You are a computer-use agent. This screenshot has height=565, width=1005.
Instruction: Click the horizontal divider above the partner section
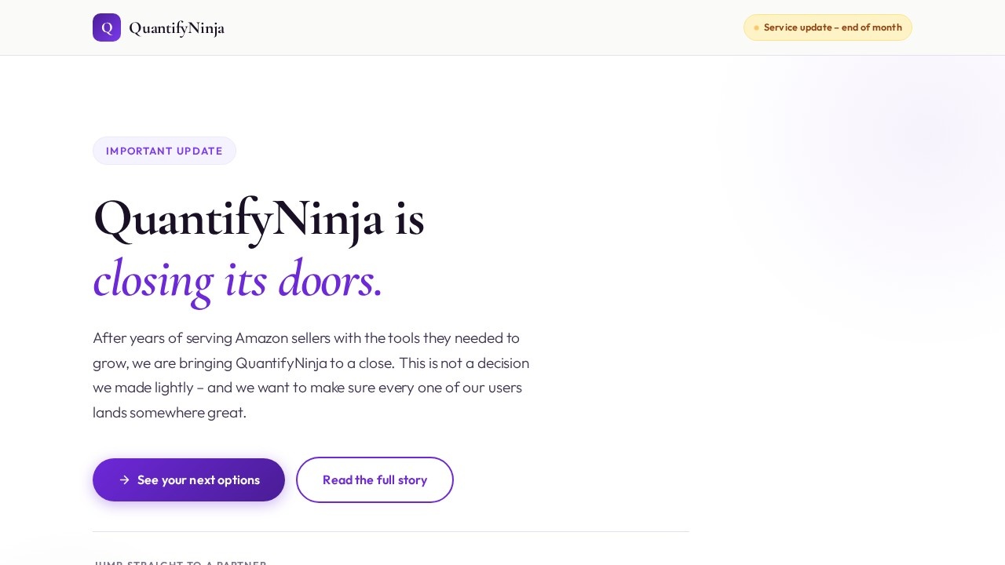(391, 531)
